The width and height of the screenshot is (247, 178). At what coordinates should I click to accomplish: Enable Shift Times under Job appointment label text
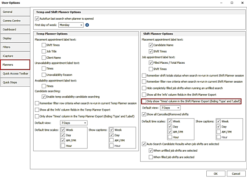(151, 69)
